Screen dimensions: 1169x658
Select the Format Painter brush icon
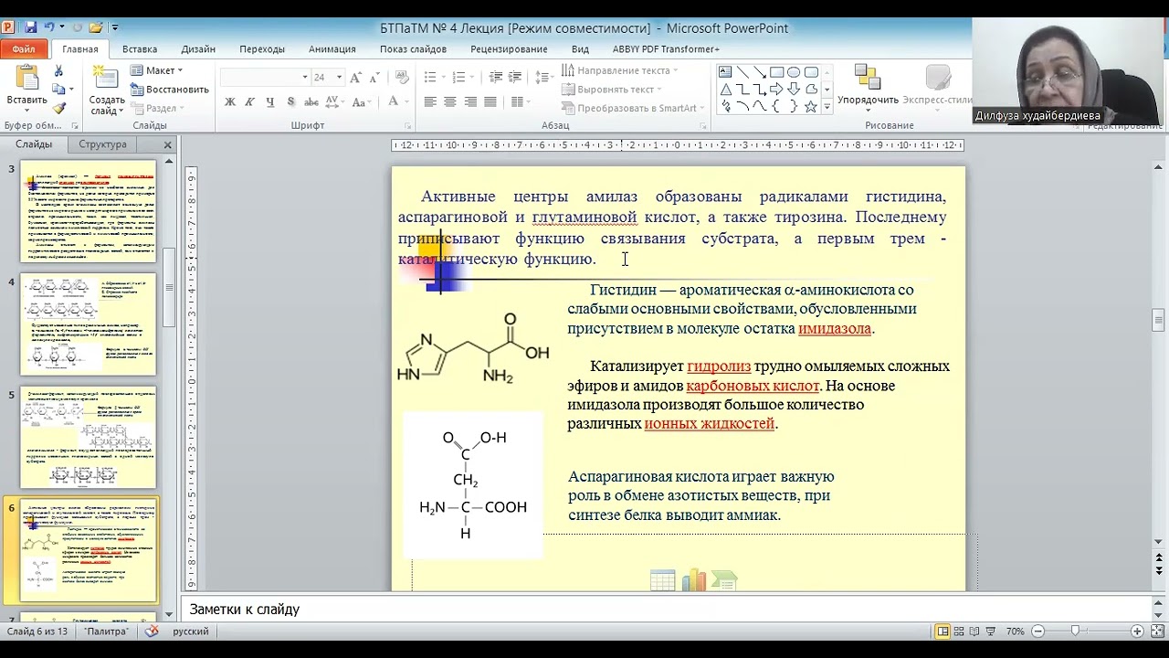pos(58,108)
